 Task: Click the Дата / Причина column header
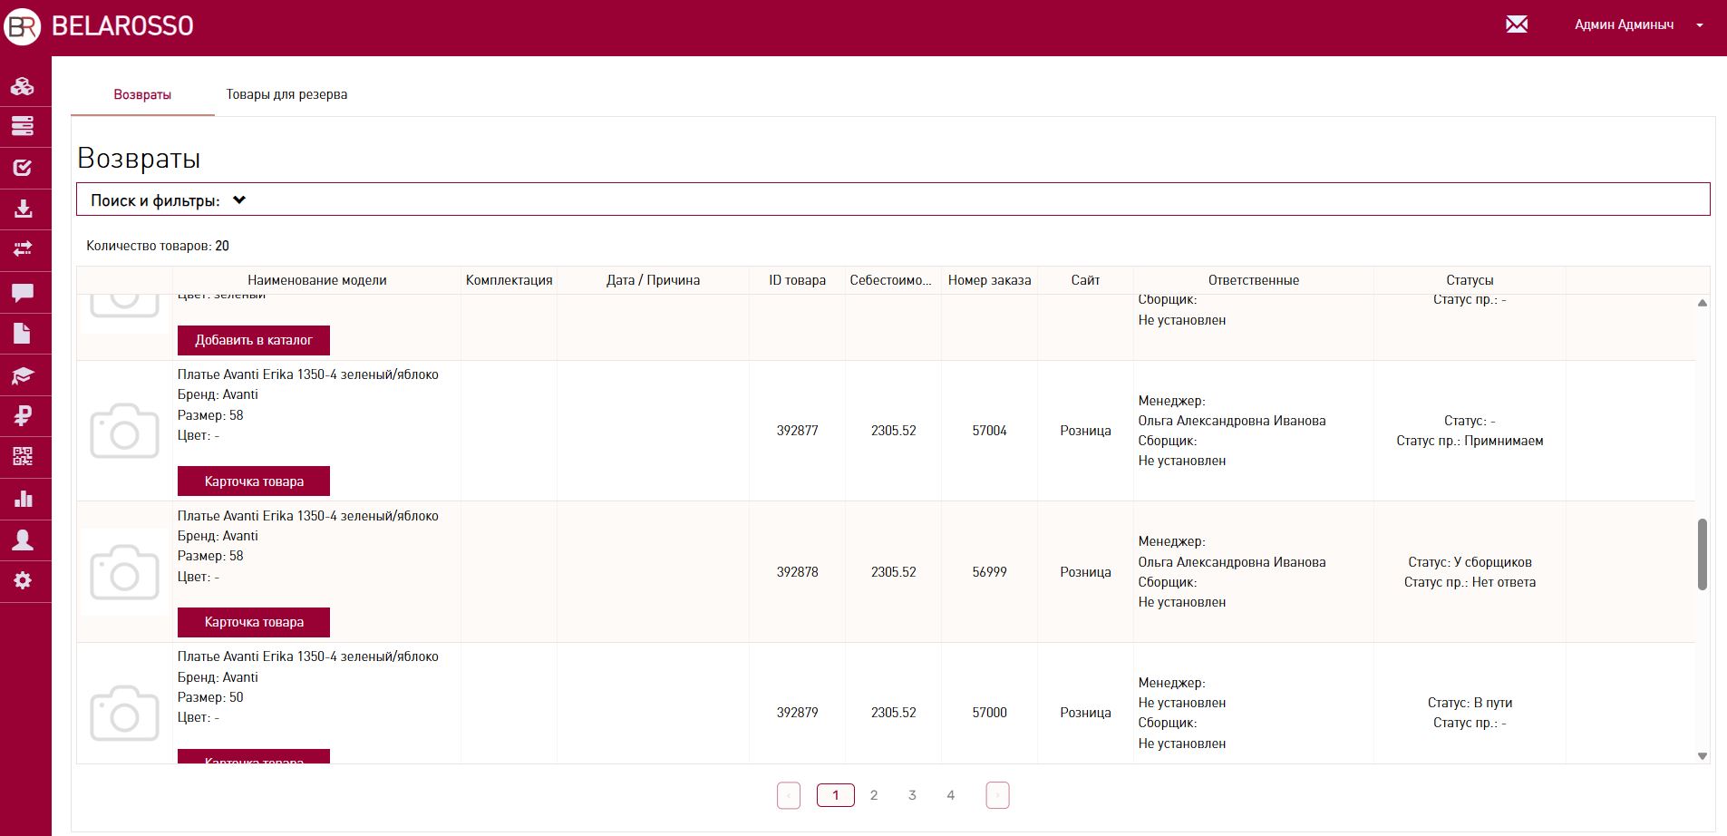(x=653, y=280)
